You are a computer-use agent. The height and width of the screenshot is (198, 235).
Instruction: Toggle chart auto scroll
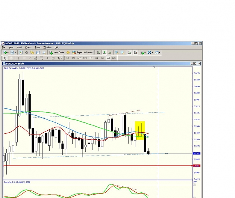coord(130,53)
